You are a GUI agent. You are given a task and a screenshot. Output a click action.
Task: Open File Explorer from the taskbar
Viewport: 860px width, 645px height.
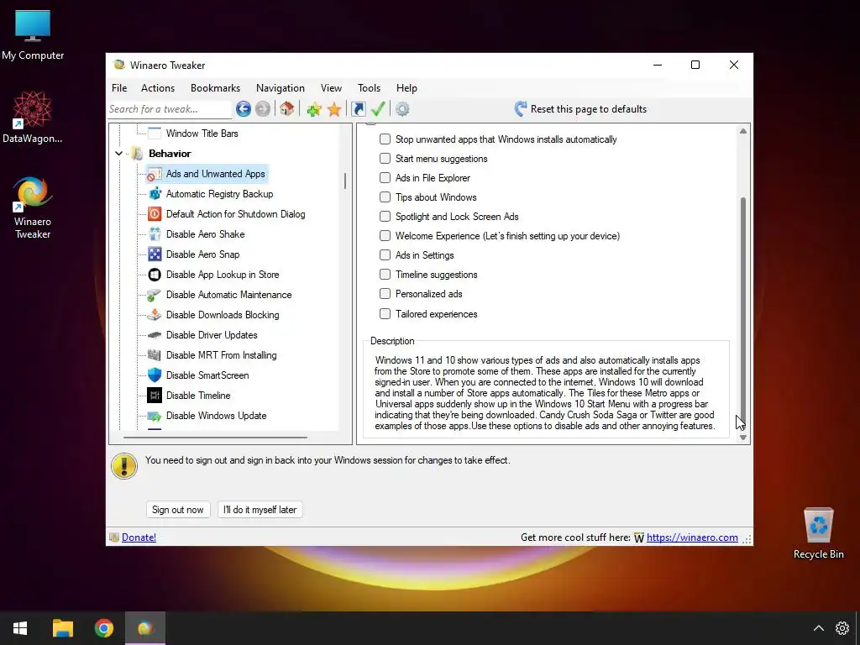pos(62,628)
